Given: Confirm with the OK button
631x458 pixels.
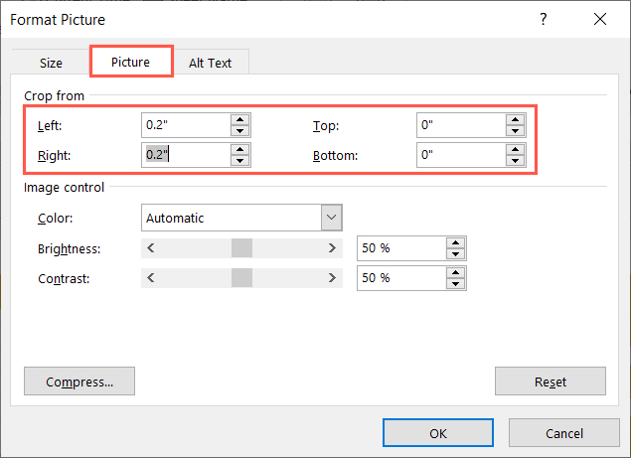Looking at the screenshot, I should pyautogui.click(x=438, y=433).
